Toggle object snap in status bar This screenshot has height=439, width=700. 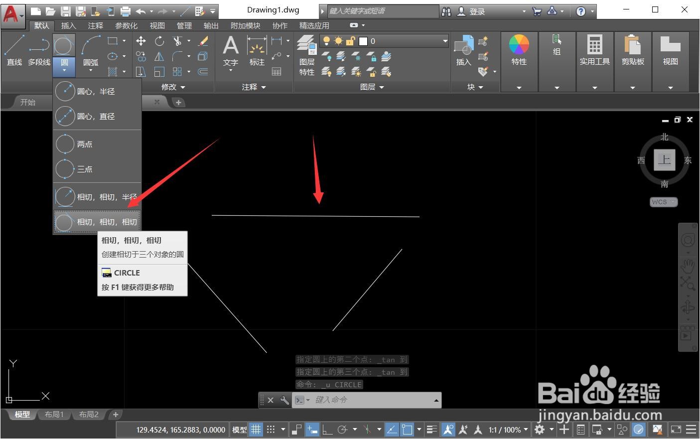pos(407,430)
